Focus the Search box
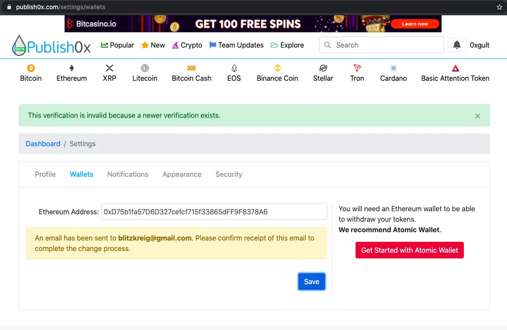This screenshot has height=330, width=507. click(381, 45)
